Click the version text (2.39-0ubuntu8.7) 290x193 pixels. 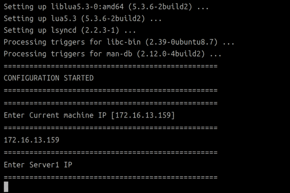click(x=181, y=42)
